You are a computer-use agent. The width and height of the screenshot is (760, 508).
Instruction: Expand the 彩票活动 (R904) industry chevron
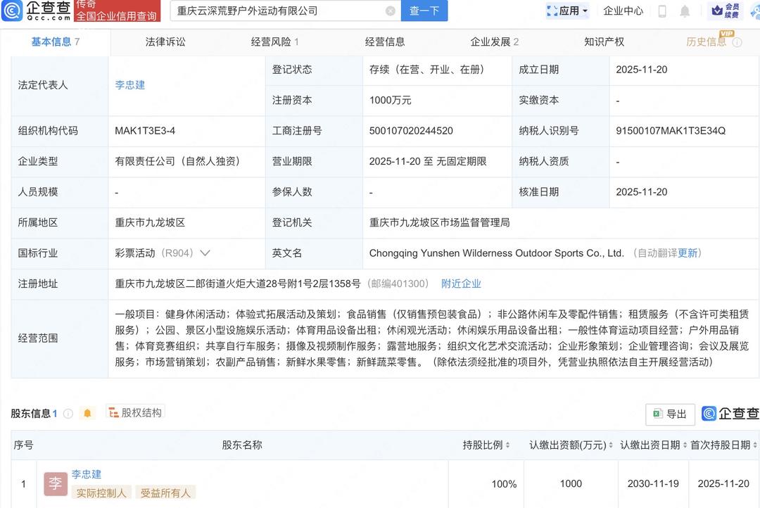click(x=205, y=253)
